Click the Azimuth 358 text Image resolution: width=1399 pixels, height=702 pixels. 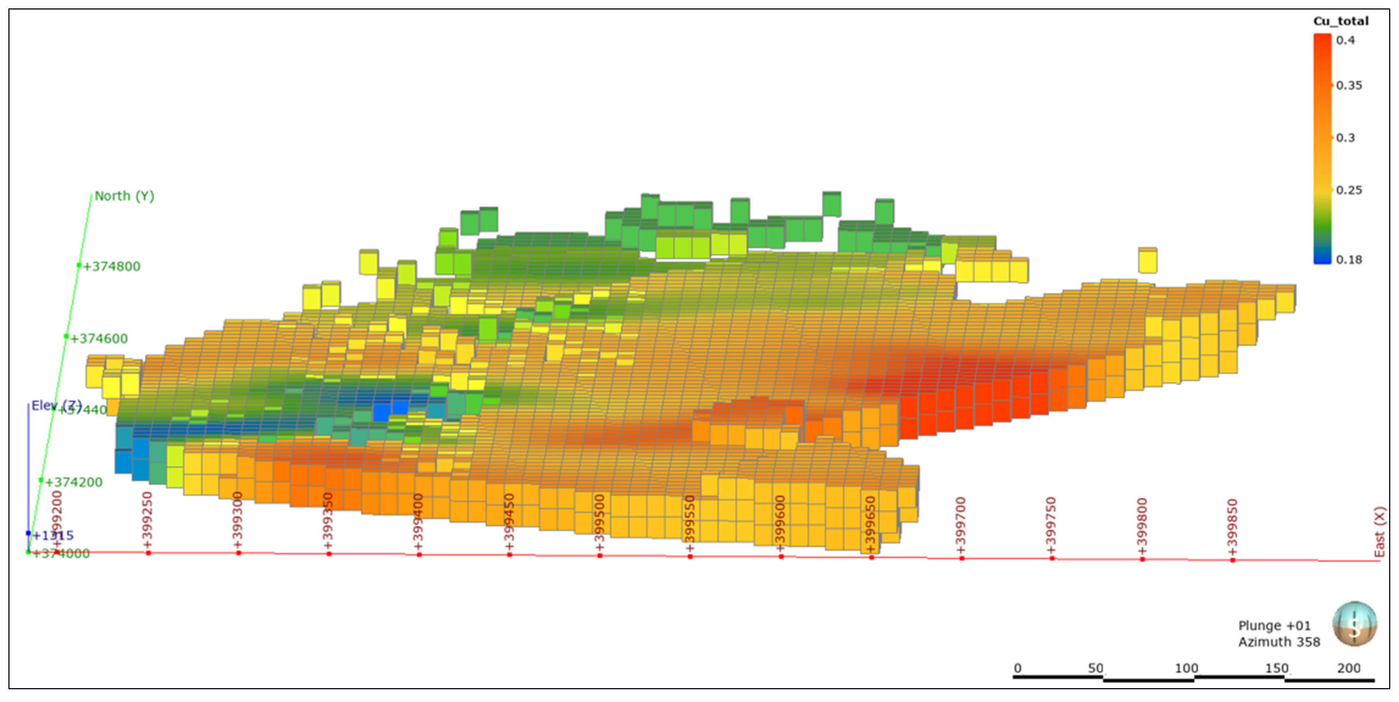tap(1279, 642)
